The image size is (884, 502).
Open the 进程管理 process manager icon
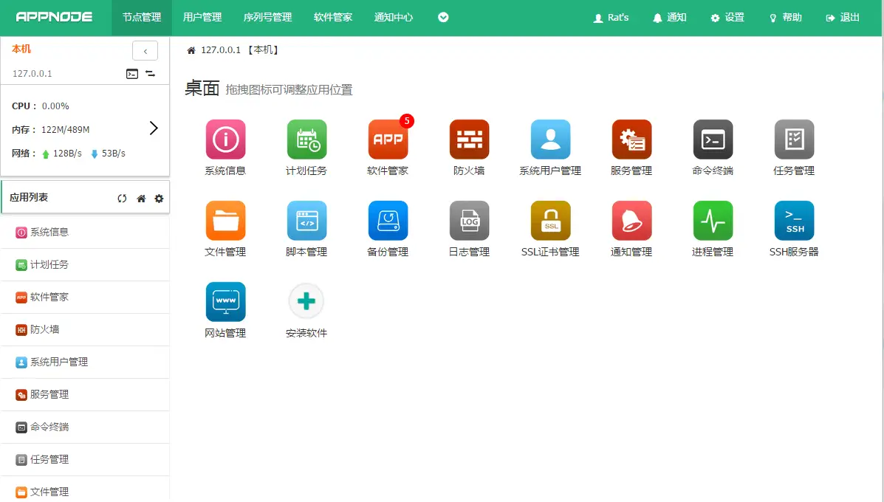tap(713, 221)
